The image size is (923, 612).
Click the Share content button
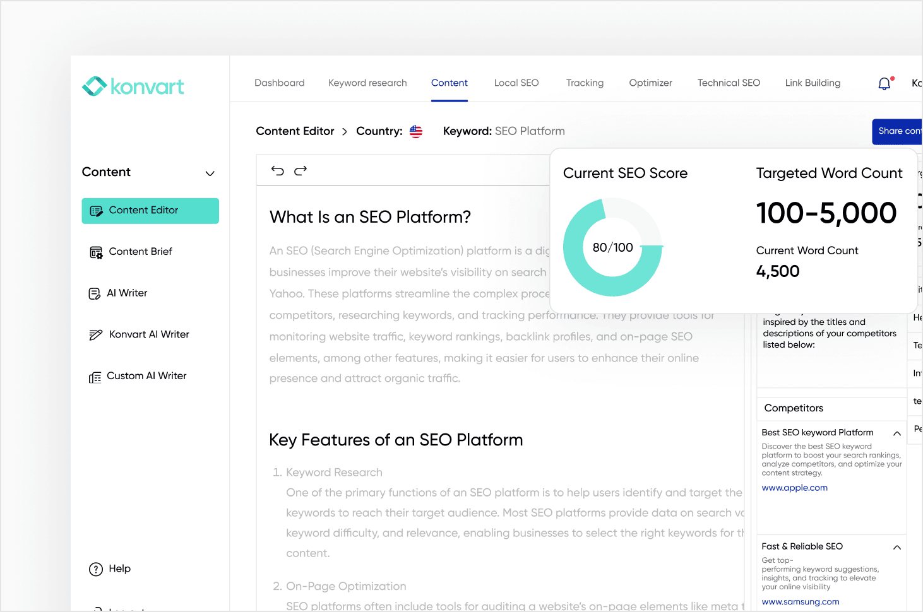[898, 131]
